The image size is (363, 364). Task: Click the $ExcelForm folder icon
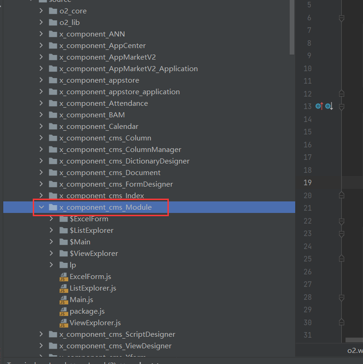(x=64, y=218)
